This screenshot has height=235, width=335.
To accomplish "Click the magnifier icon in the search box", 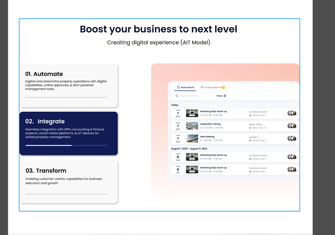I will click(x=177, y=96).
